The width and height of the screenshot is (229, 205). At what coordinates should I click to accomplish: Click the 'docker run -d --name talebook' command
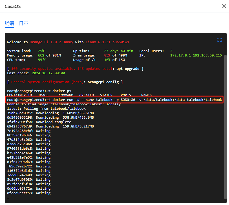(114, 100)
